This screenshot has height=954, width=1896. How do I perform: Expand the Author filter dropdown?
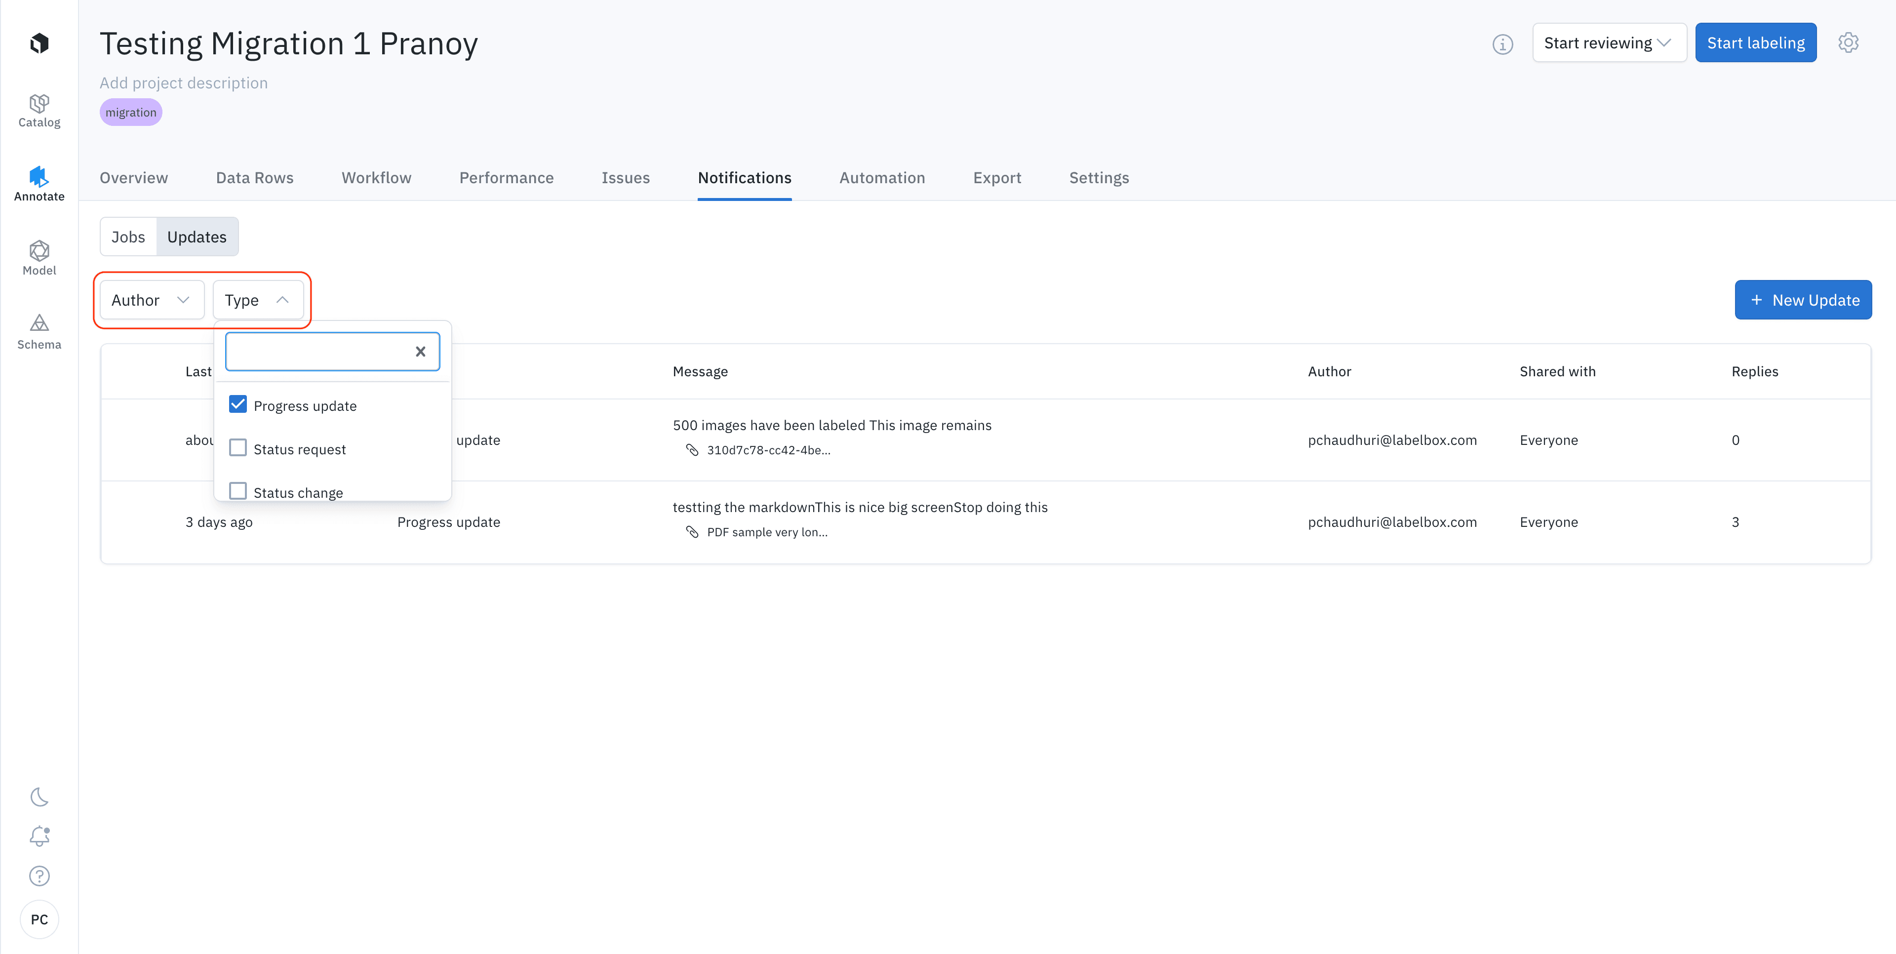(153, 300)
